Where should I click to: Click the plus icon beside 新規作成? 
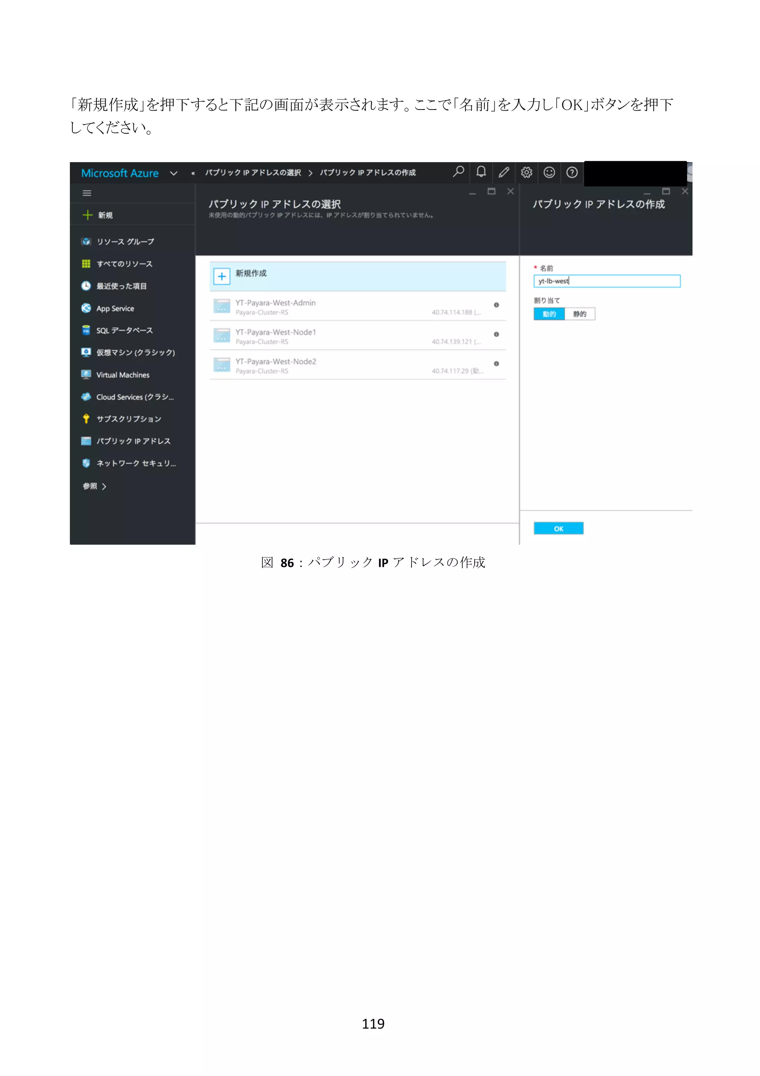point(222,277)
